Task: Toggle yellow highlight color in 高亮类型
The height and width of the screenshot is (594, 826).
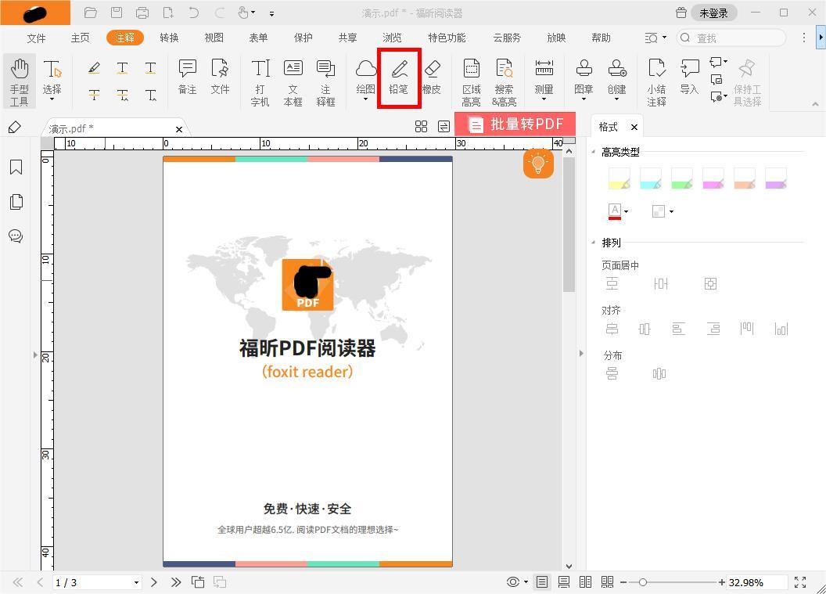Action: (x=619, y=178)
